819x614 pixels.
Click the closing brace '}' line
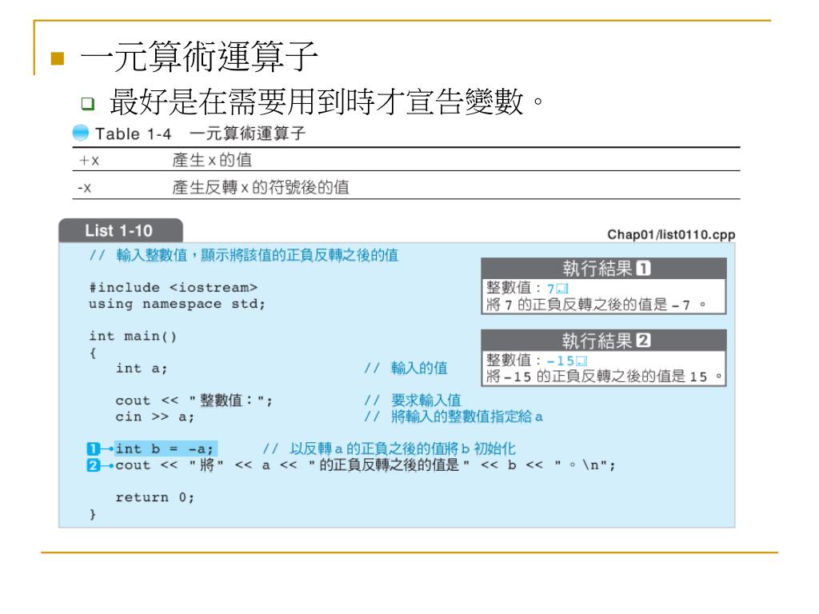pyautogui.click(x=93, y=514)
